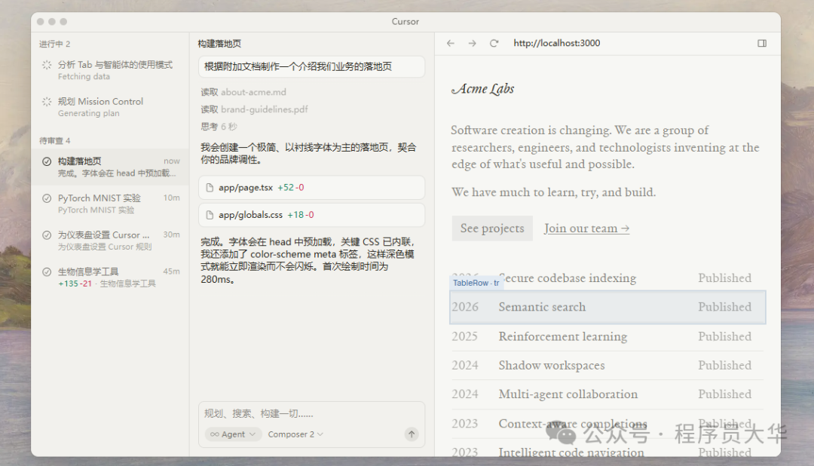Screen dimensions: 814x466
Task: Click the file icon beside app/page.tsx
Action: click(211, 187)
